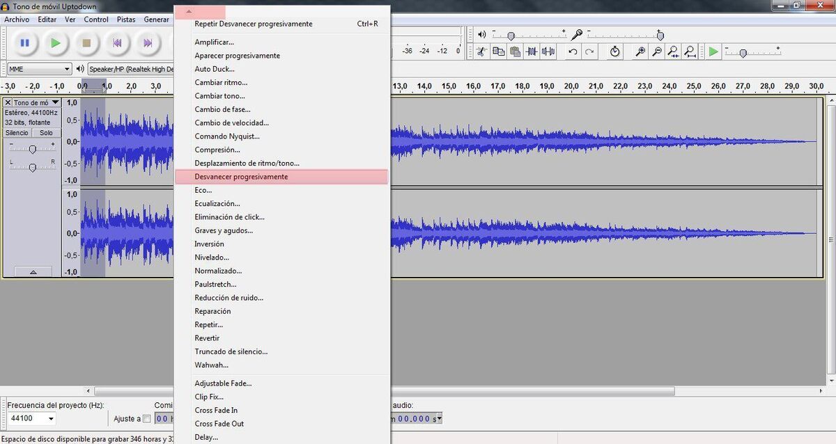Open the 'Ecualización...' effect
This screenshot has height=444, width=836.
(281, 203)
